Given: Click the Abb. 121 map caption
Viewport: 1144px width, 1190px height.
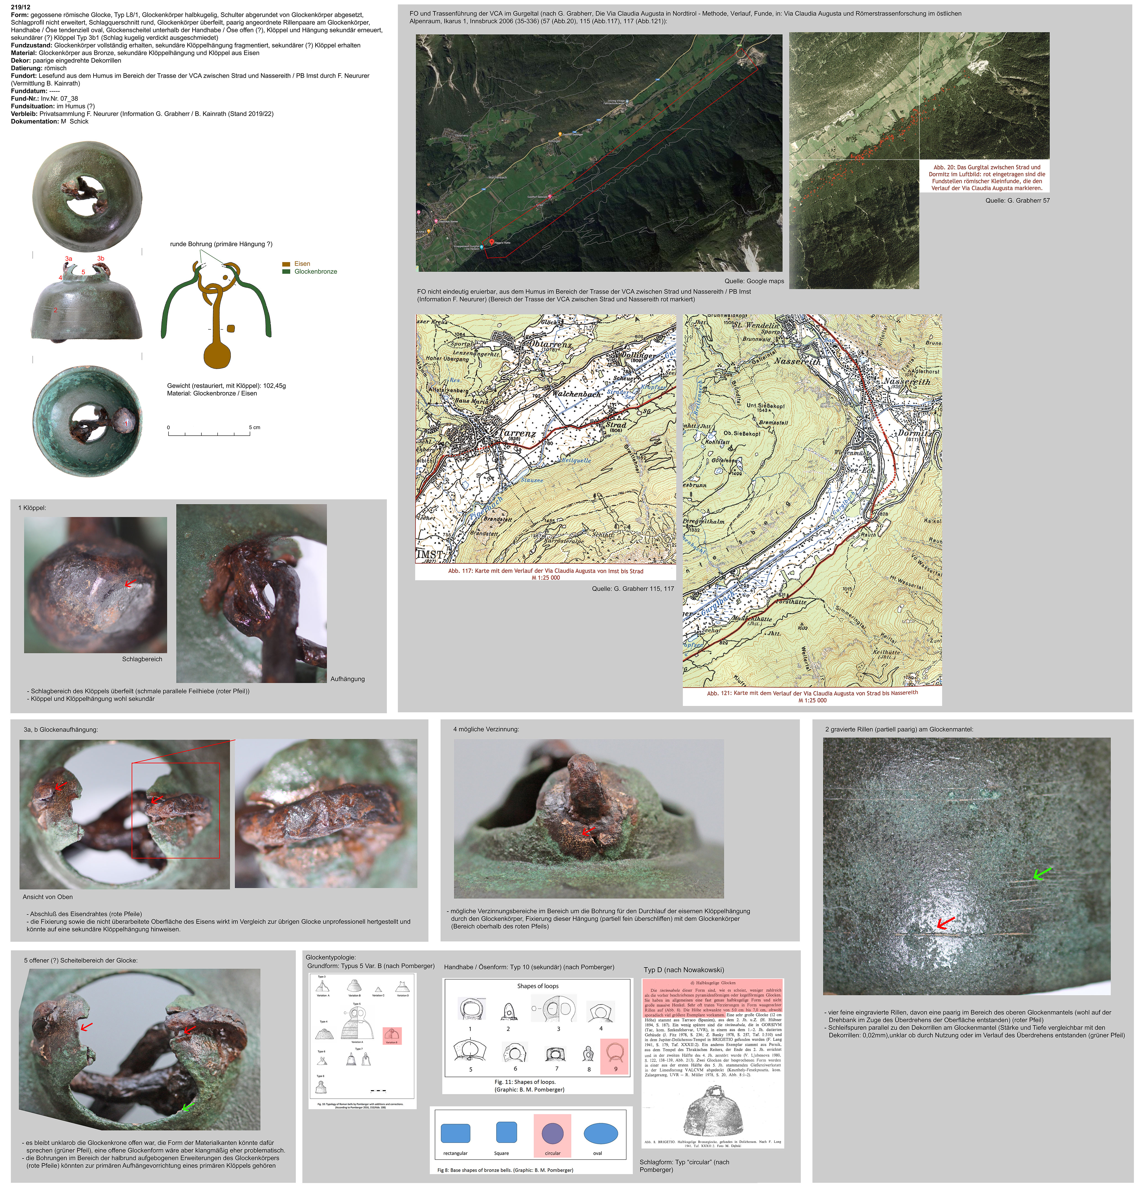Looking at the screenshot, I should tap(812, 696).
